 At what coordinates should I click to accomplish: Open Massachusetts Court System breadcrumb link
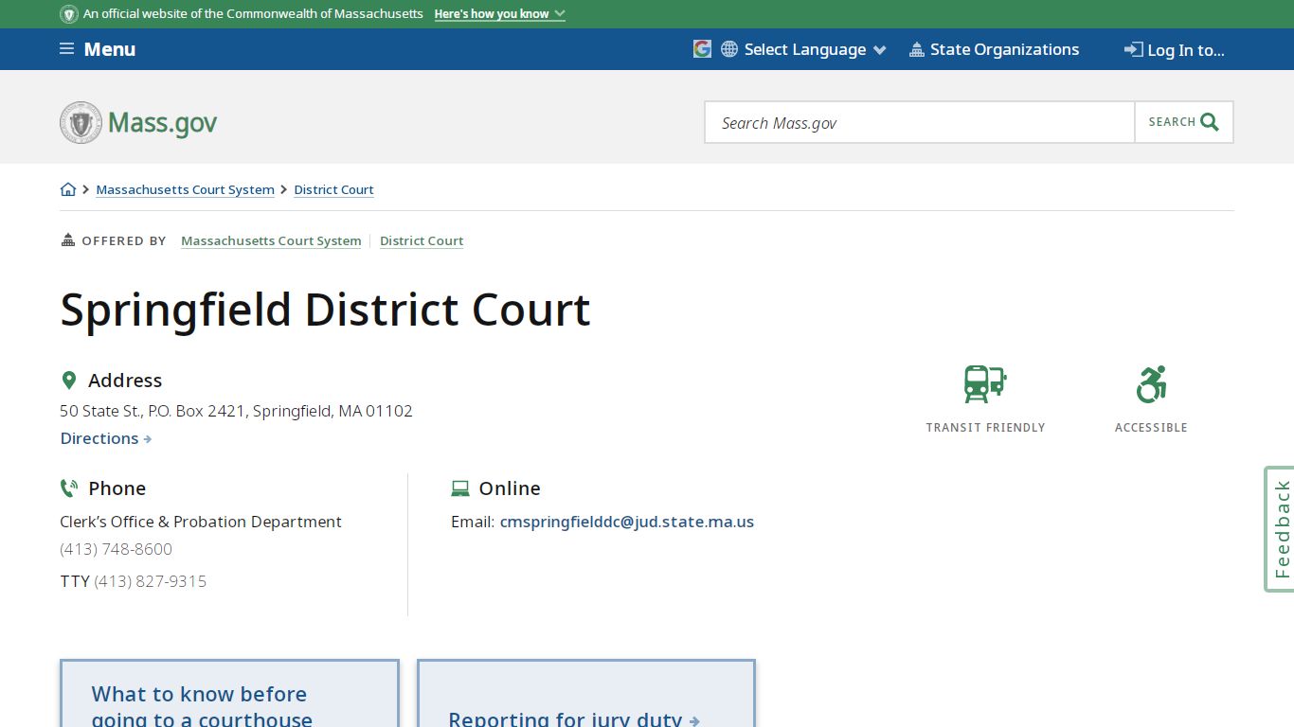(x=186, y=189)
